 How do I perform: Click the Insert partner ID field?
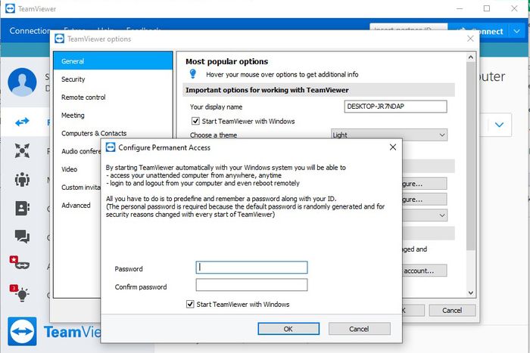coord(408,27)
